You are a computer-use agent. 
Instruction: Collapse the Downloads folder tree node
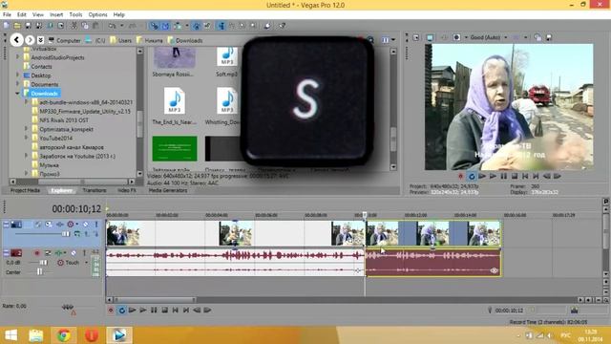click(17, 94)
